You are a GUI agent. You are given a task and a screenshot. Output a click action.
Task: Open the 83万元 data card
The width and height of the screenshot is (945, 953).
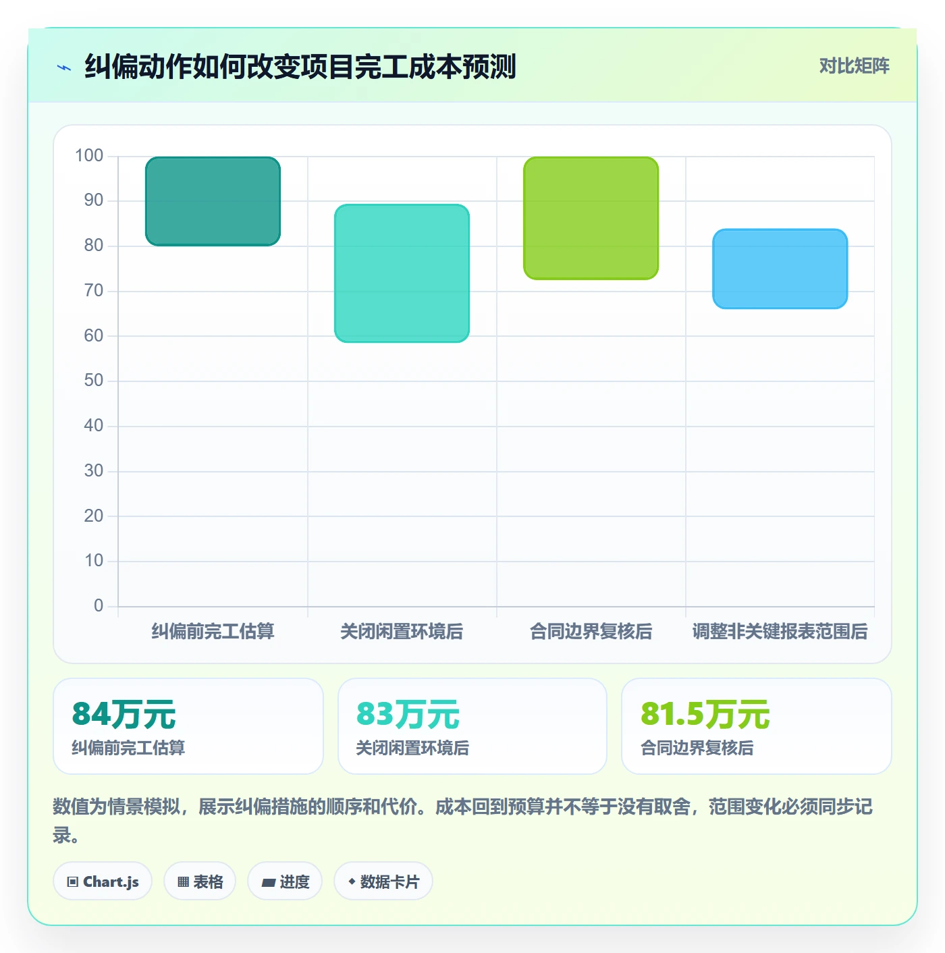pos(473,726)
